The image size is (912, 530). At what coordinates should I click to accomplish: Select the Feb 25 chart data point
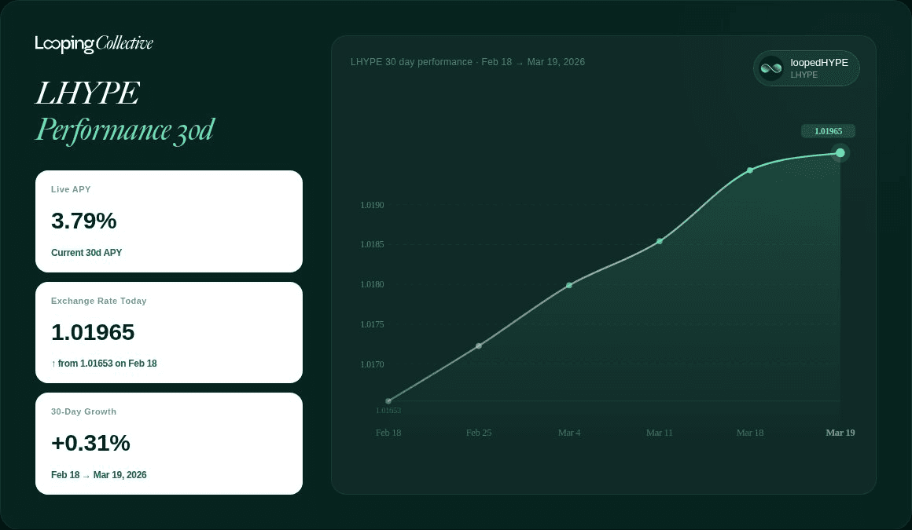479,345
